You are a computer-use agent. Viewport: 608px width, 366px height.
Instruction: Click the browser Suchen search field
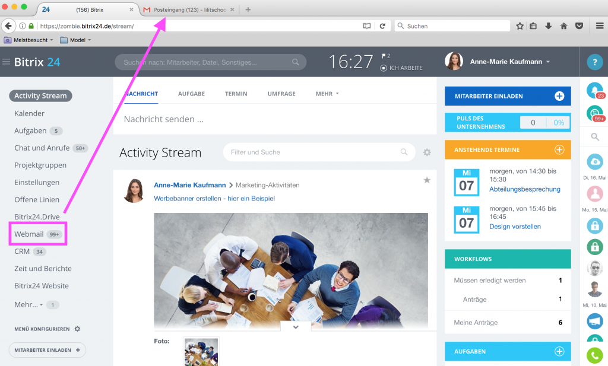[452, 26]
